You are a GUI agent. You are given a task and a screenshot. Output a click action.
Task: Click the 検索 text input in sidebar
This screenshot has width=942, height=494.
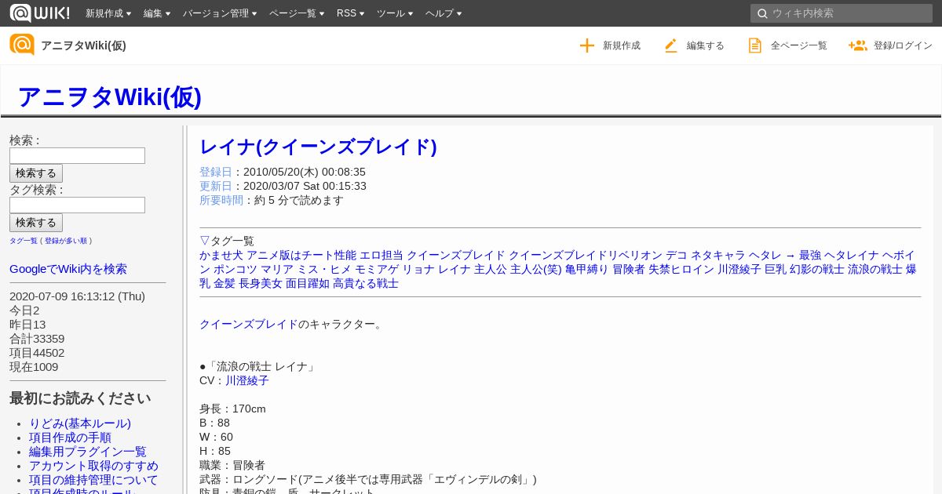pos(77,155)
